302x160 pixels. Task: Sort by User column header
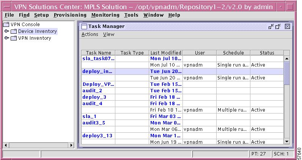[200, 53]
